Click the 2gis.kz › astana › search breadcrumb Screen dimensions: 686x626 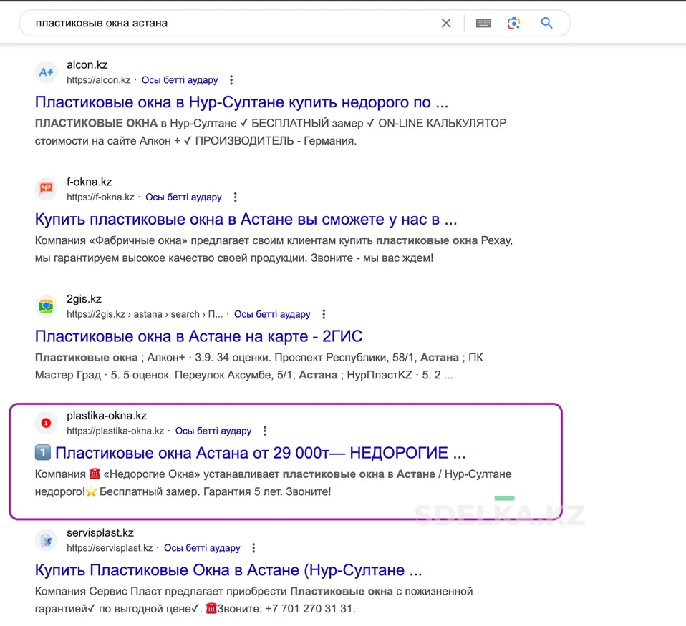[145, 314]
